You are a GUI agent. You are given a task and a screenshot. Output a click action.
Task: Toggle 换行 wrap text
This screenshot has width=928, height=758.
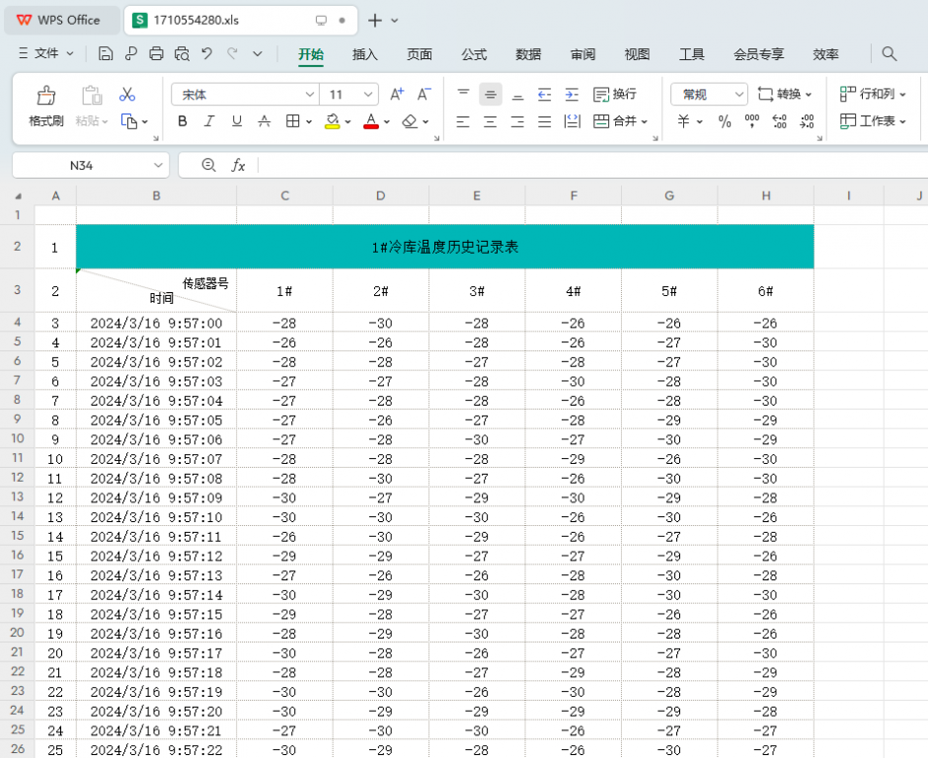tap(614, 94)
